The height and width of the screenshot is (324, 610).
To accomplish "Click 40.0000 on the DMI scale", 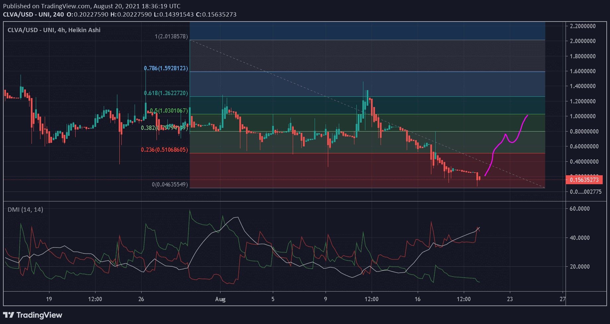I will click(x=579, y=238).
